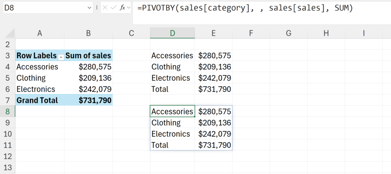Viewport: 391px width, 174px height.
Task: Select row 12 header
Action: [8, 156]
